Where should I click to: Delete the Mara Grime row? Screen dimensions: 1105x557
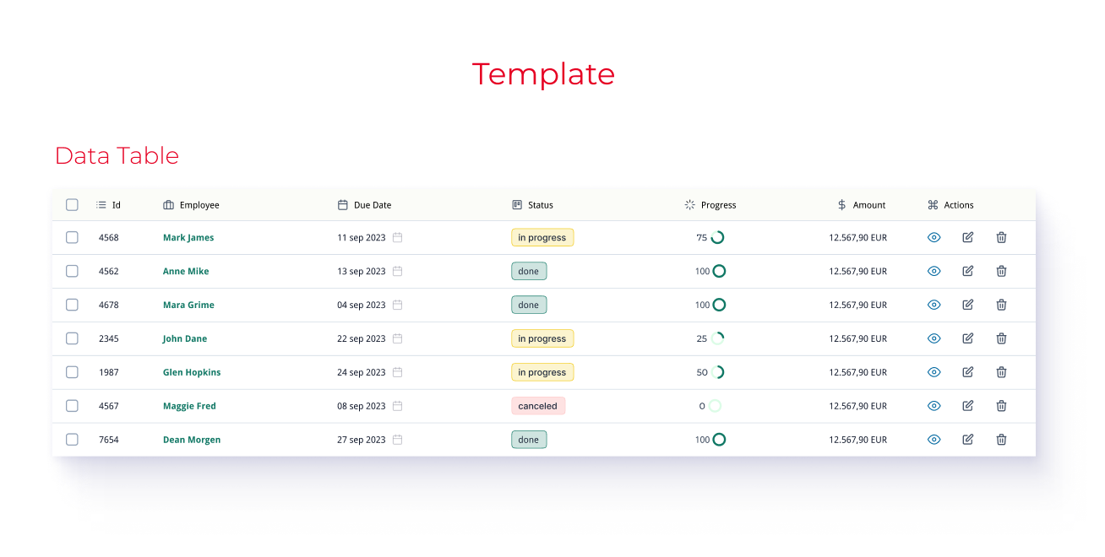[1001, 305]
